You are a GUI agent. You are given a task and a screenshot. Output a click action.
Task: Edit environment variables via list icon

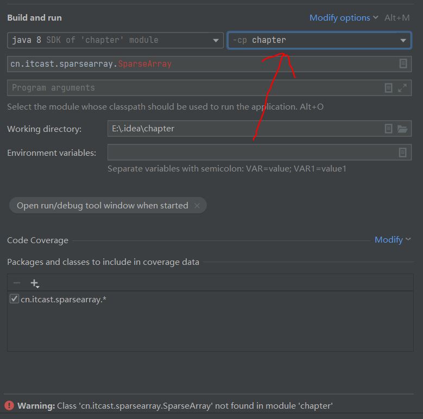click(x=402, y=153)
